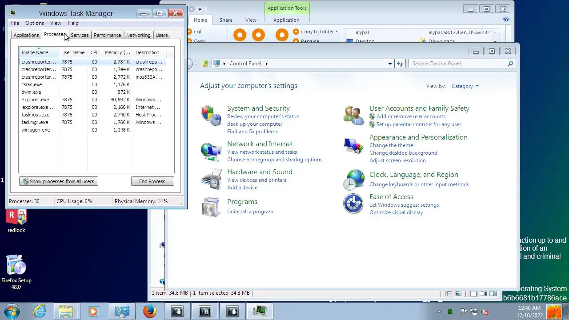
Task: Click Back up your computer link
Action: (x=255, y=124)
